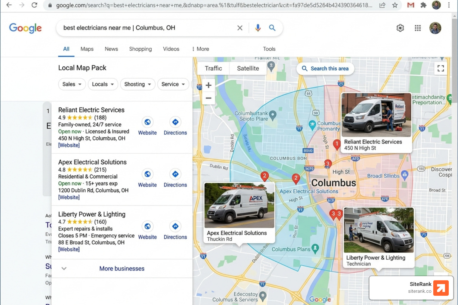Open the Reliant Electric Services van photo
The height and width of the screenshot is (305, 458).
click(376, 115)
